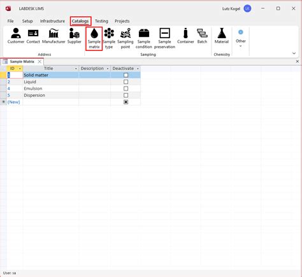The width and height of the screenshot is (302, 277).
Task: Click the Title cell of the New row
Action: click(51, 102)
